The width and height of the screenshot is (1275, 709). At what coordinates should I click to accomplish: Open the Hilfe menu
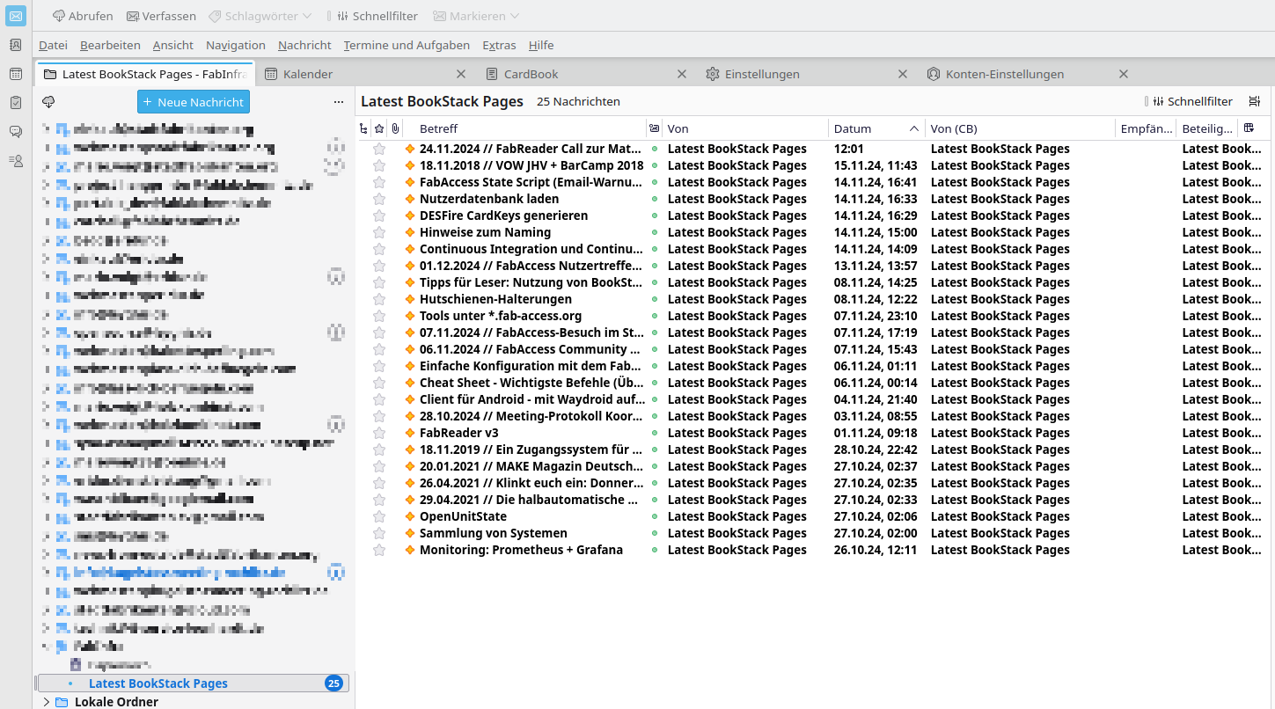(x=541, y=45)
